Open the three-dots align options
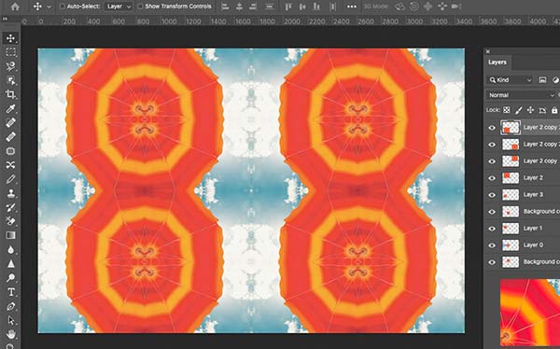The width and height of the screenshot is (560, 349). (352, 7)
